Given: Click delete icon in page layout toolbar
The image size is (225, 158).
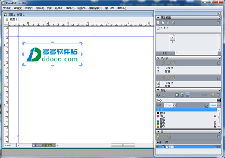Looking at the screenshot, I should click(218, 23).
